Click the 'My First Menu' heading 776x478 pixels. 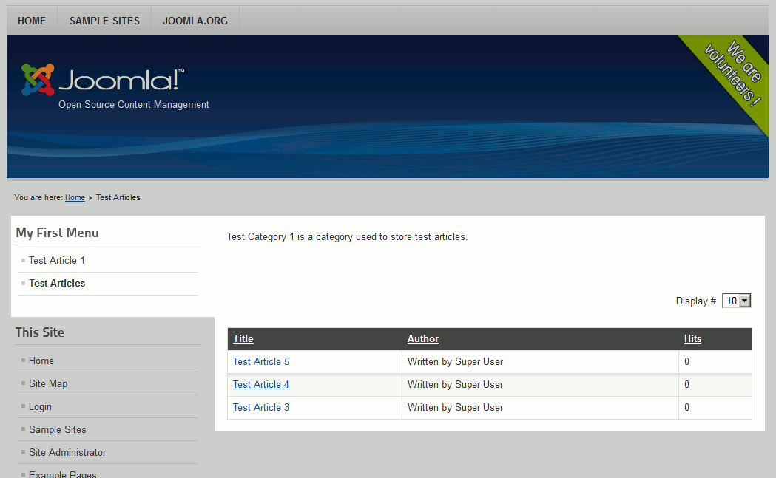[x=58, y=233]
